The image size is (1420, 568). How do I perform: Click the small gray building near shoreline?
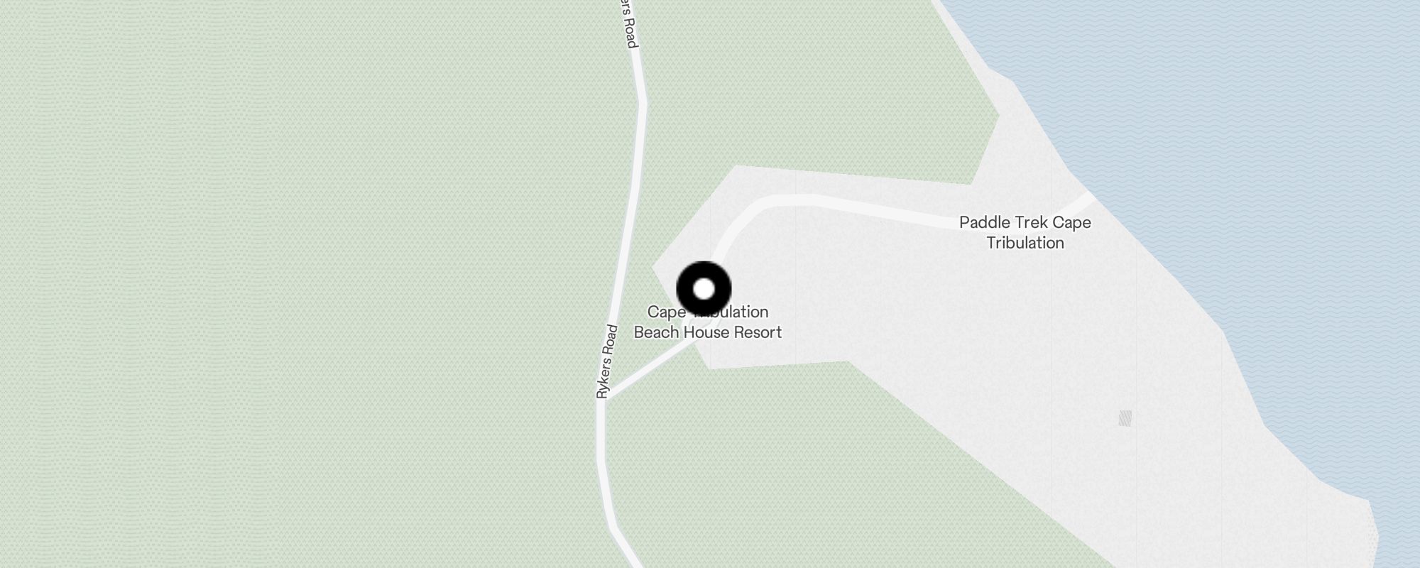coord(1125,418)
